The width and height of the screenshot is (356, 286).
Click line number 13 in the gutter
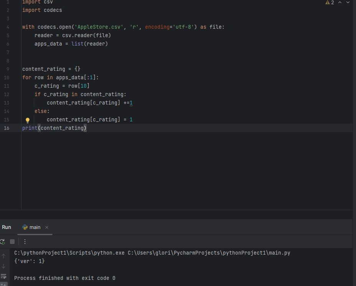tap(7, 103)
